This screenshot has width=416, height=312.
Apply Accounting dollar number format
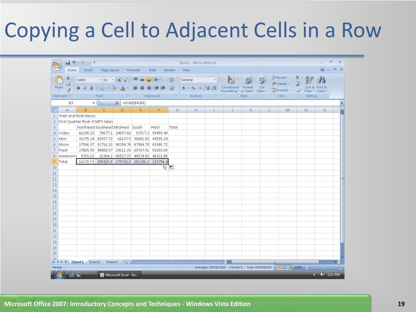point(184,88)
